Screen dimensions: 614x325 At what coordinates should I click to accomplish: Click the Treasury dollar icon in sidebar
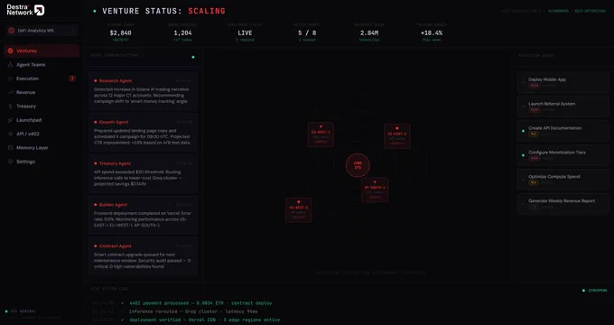click(11, 107)
